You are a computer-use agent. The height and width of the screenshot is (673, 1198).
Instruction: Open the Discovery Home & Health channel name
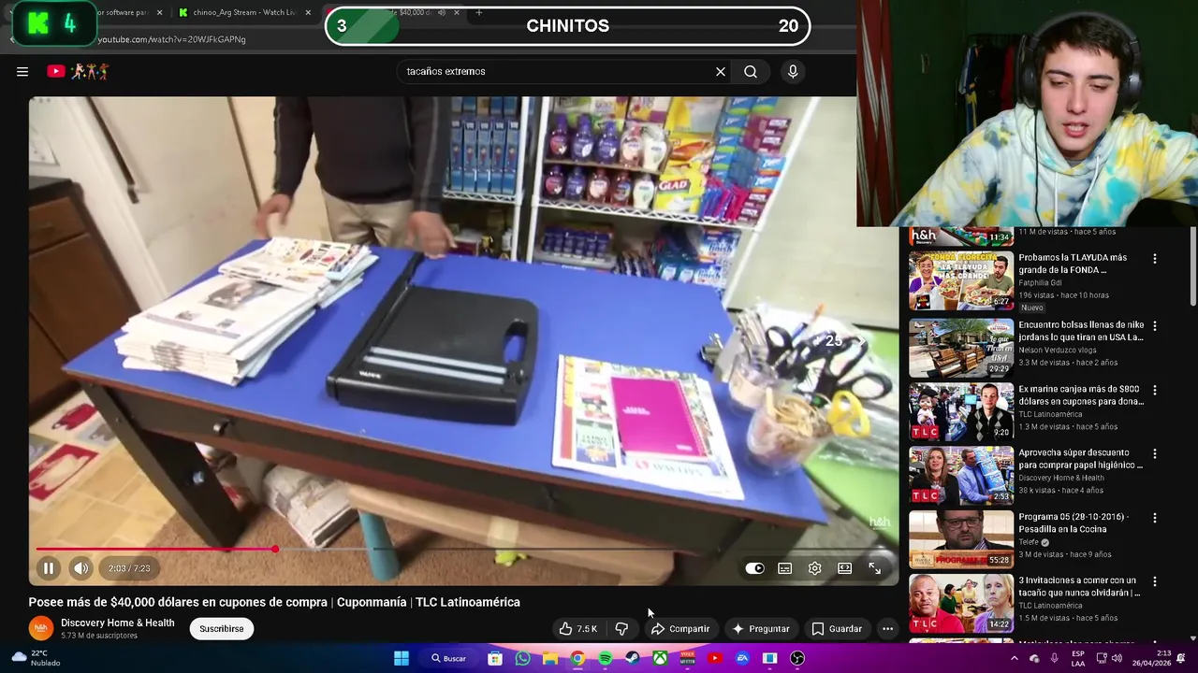tap(118, 623)
